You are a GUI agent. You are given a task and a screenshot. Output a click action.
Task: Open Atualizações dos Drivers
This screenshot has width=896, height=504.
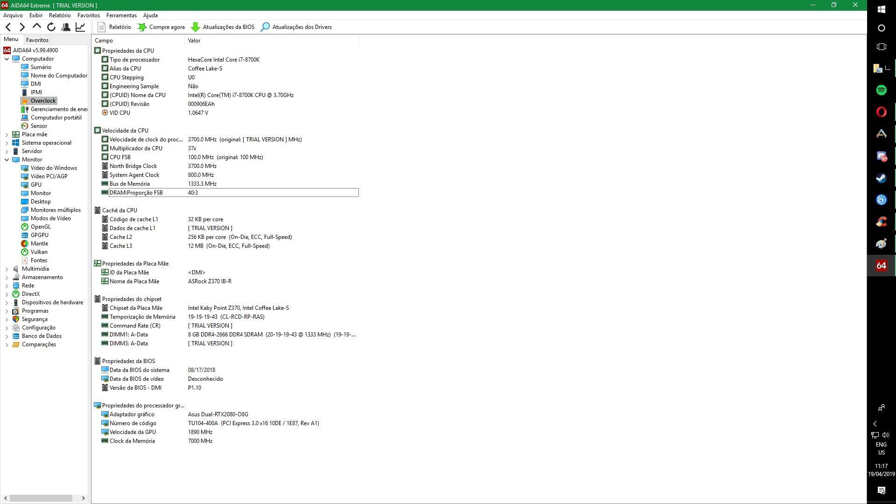point(296,27)
